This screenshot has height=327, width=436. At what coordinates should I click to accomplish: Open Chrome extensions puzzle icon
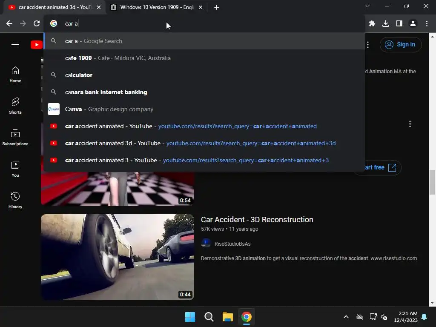point(372,24)
